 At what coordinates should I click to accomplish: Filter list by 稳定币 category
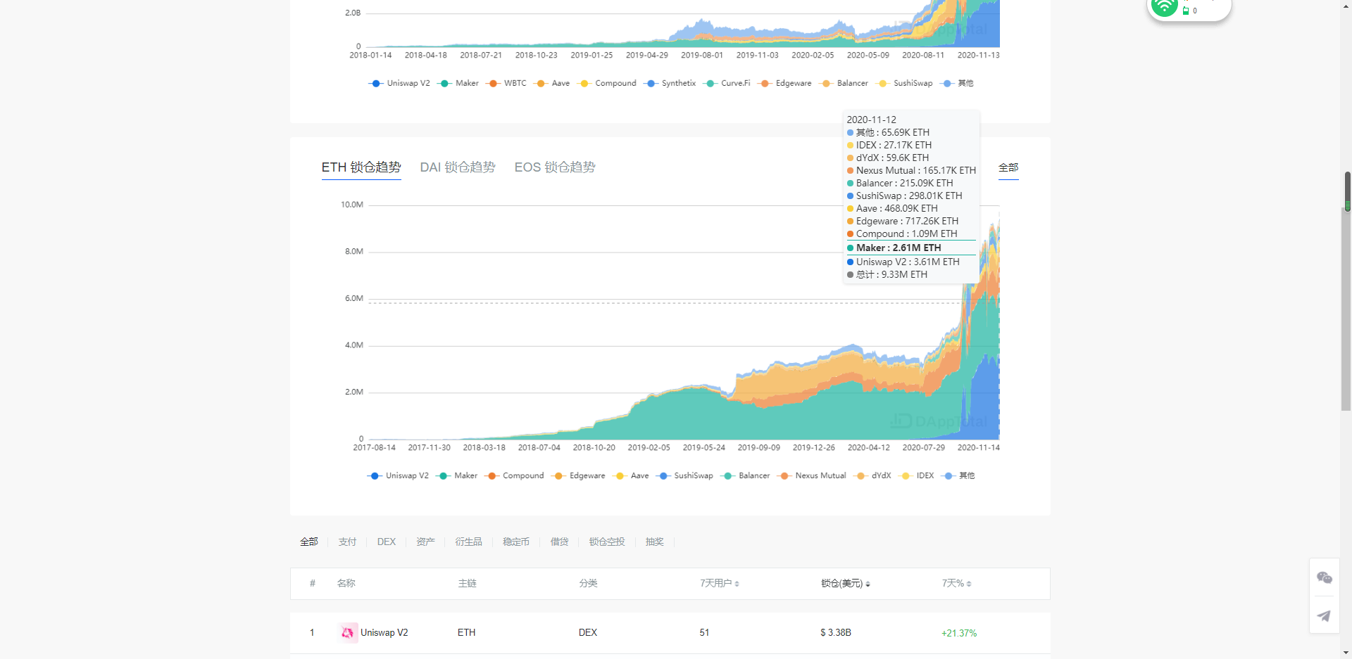click(516, 542)
